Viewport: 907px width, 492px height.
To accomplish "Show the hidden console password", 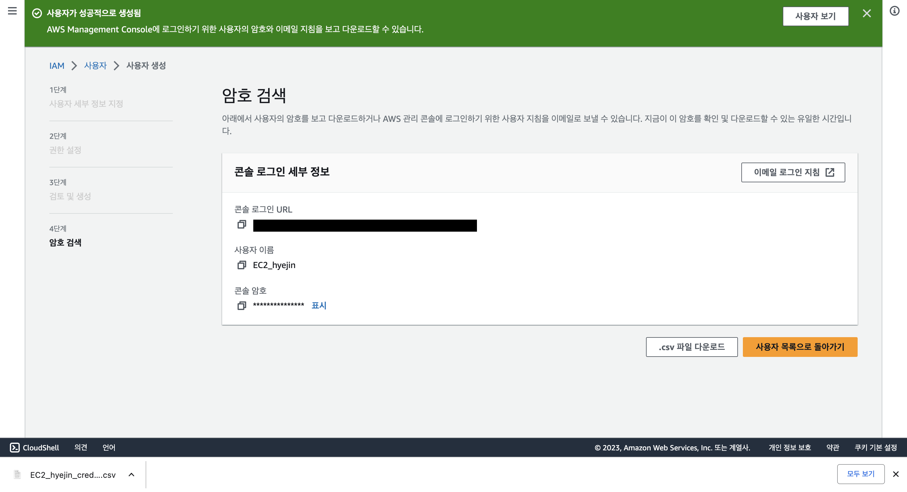I will [319, 305].
